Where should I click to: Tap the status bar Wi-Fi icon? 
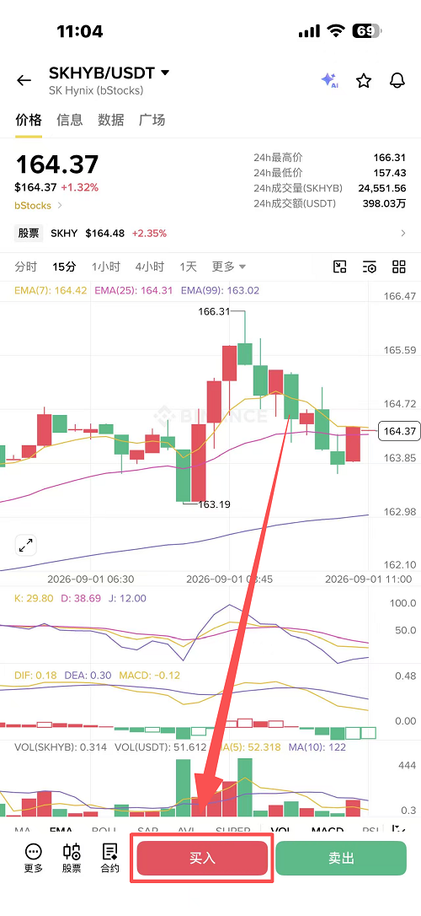(337, 31)
